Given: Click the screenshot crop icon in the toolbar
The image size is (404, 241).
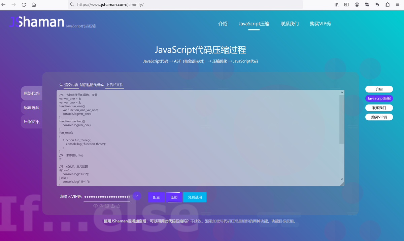Looking at the screenshot, I should 367,5.
